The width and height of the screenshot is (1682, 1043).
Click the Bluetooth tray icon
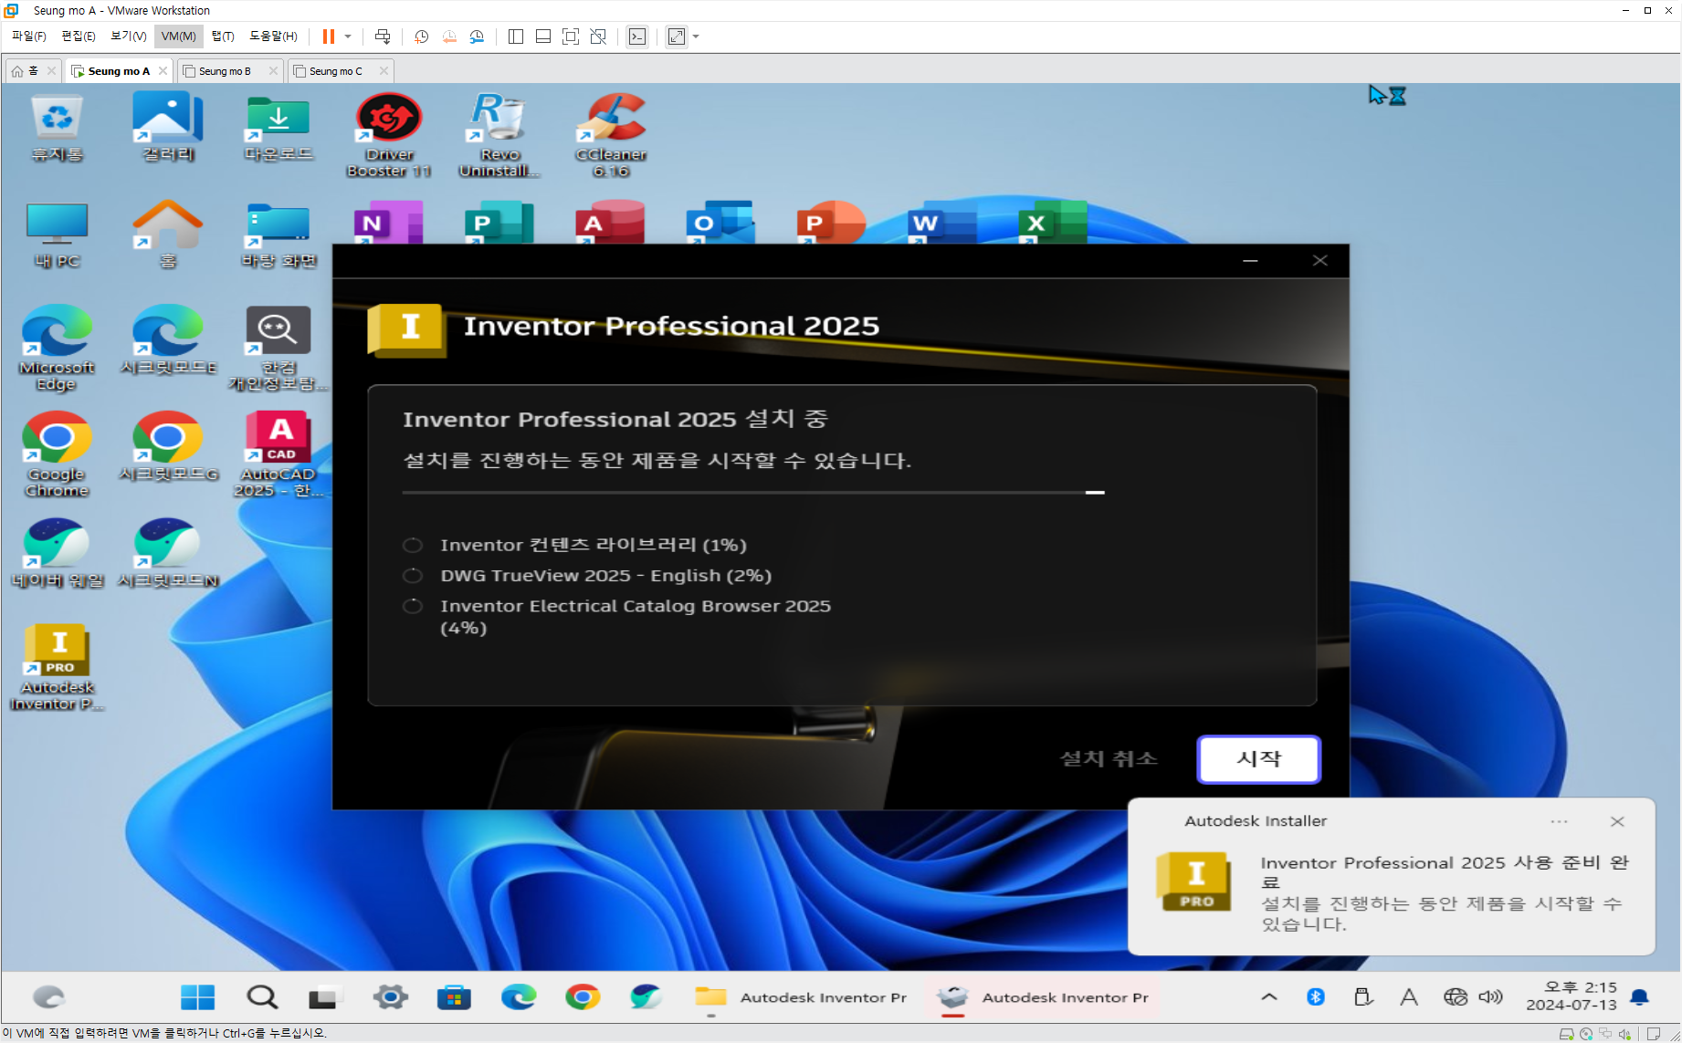1316,997
